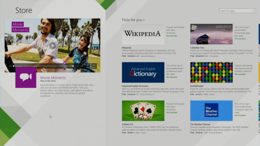Open the BubbleBreaker tile image
Screen dimensions: 260x146
211,72
